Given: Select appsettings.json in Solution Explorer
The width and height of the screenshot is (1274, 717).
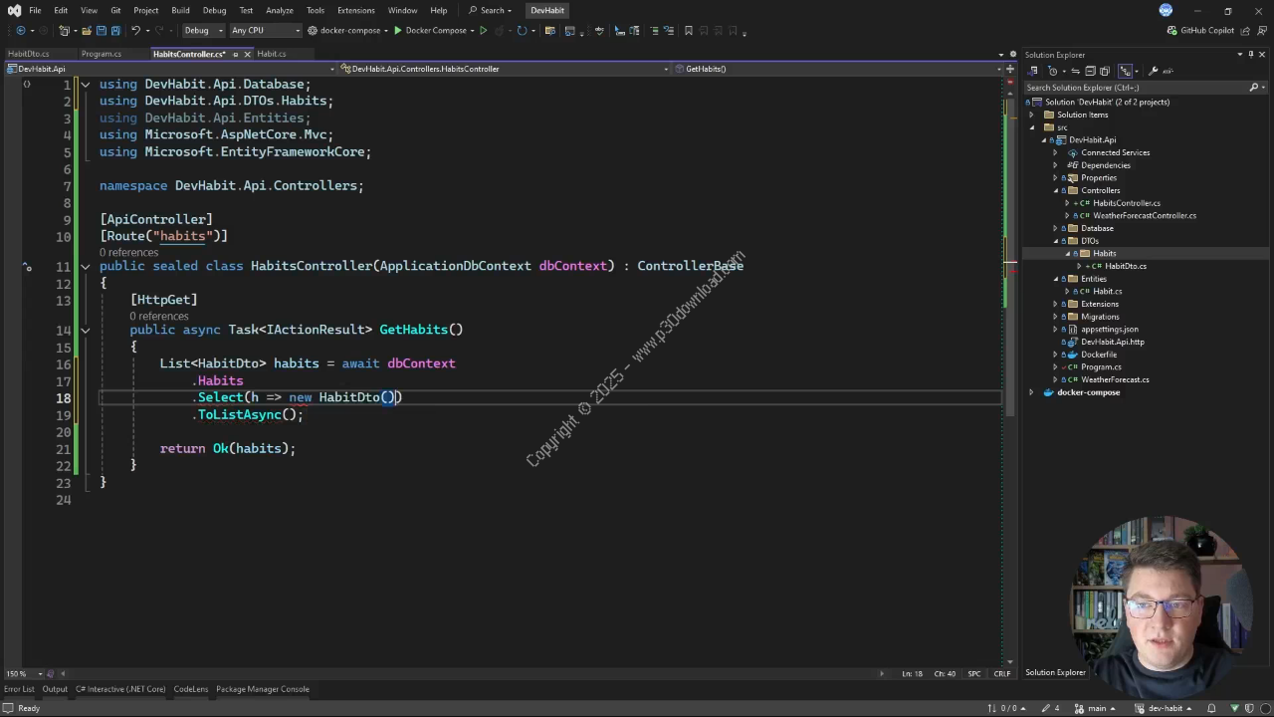Looking at the screenshot, I should [1110, 330].
